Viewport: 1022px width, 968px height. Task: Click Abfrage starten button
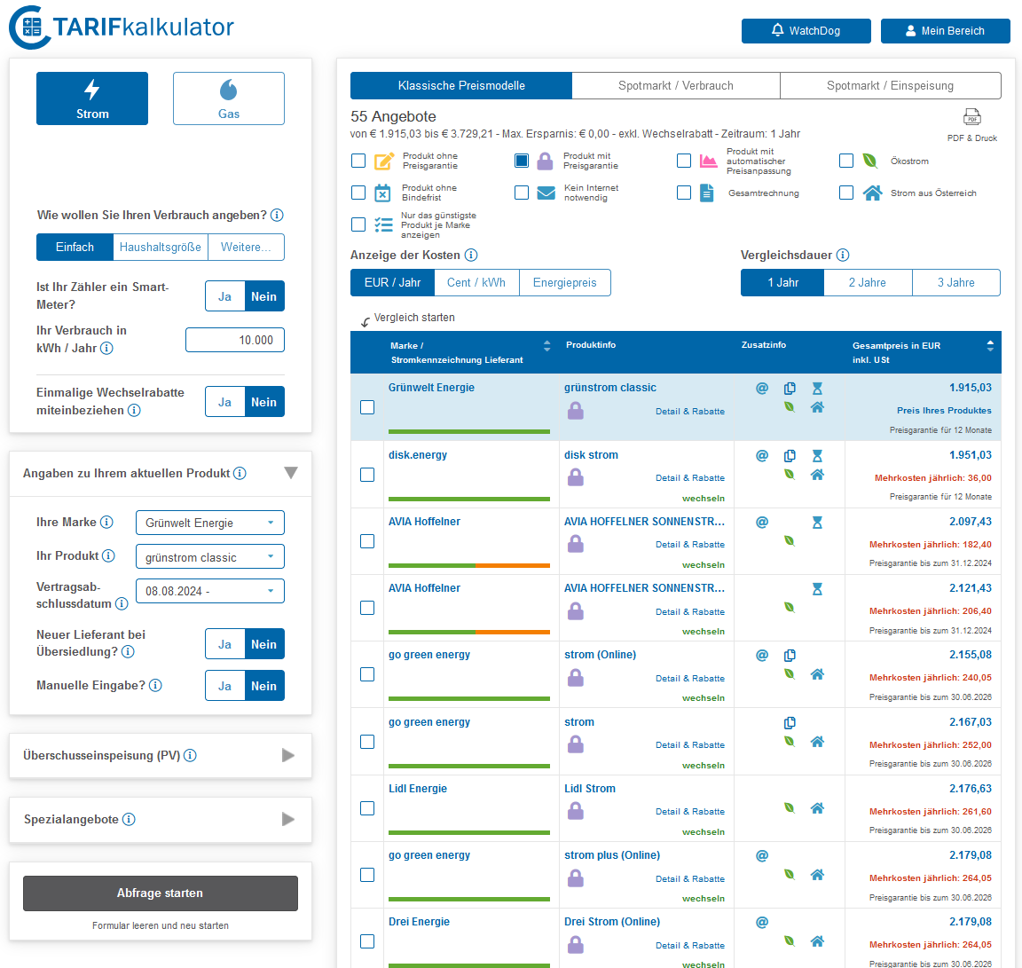(x=161, y=893)
